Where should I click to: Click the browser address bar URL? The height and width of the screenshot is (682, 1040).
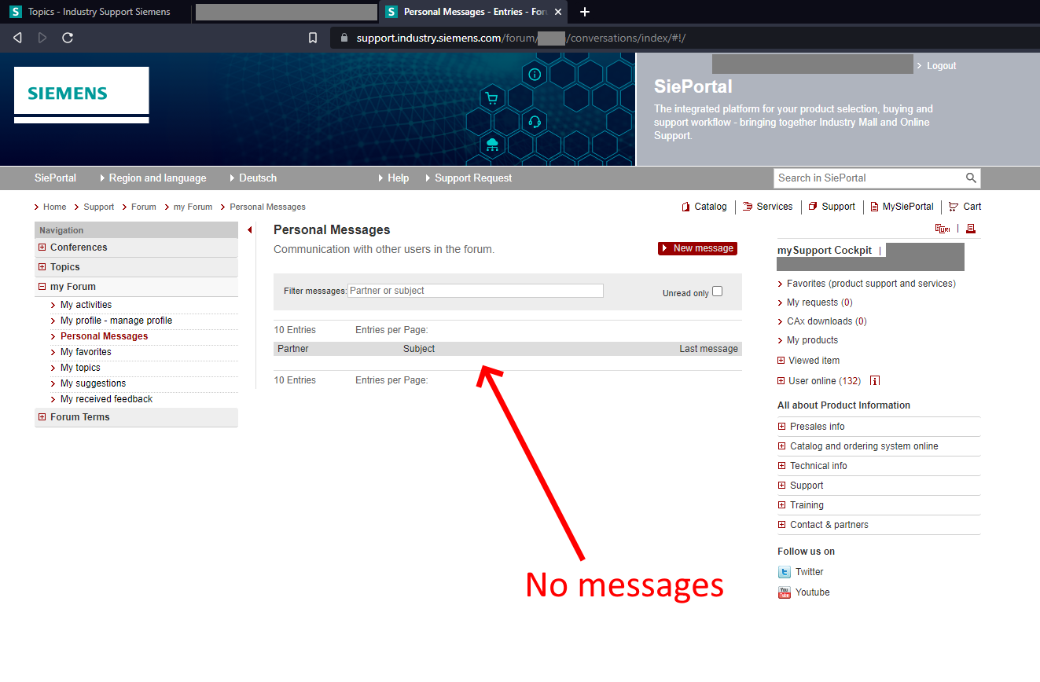521,38
